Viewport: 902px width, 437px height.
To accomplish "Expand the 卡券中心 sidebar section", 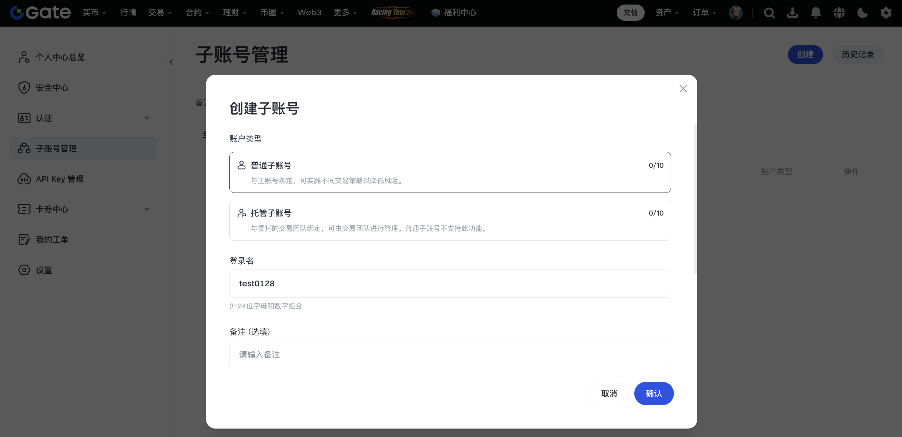I will [147, 209].
